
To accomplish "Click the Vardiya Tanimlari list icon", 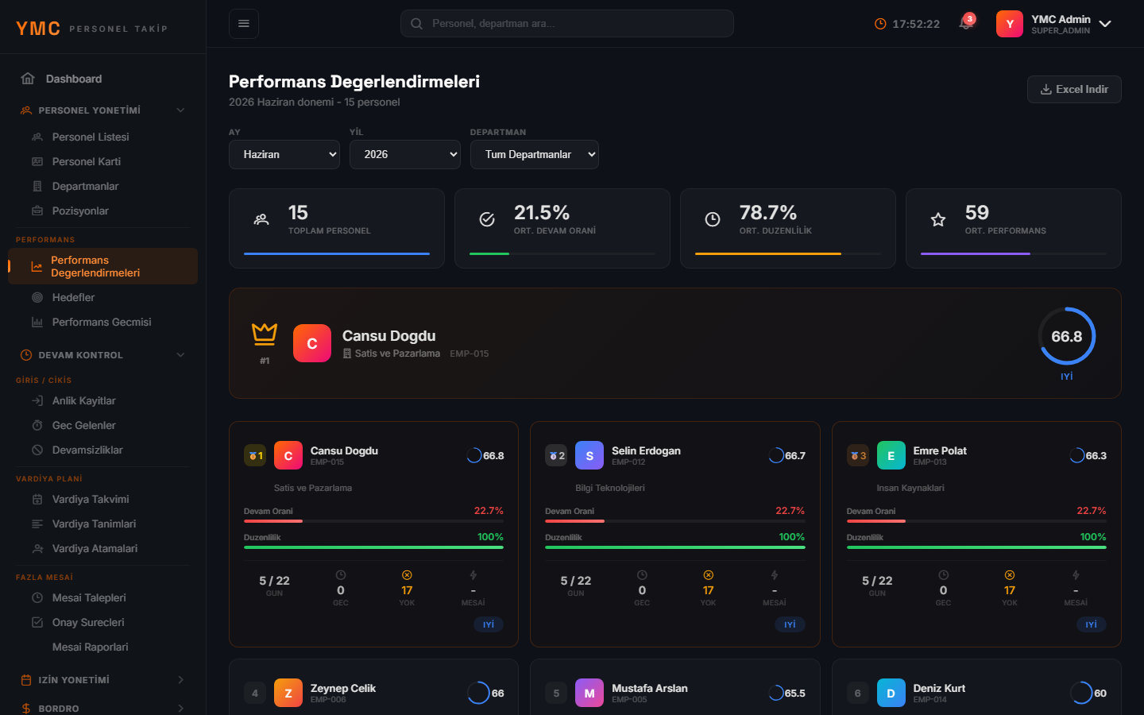I will [x=37, y=524].
